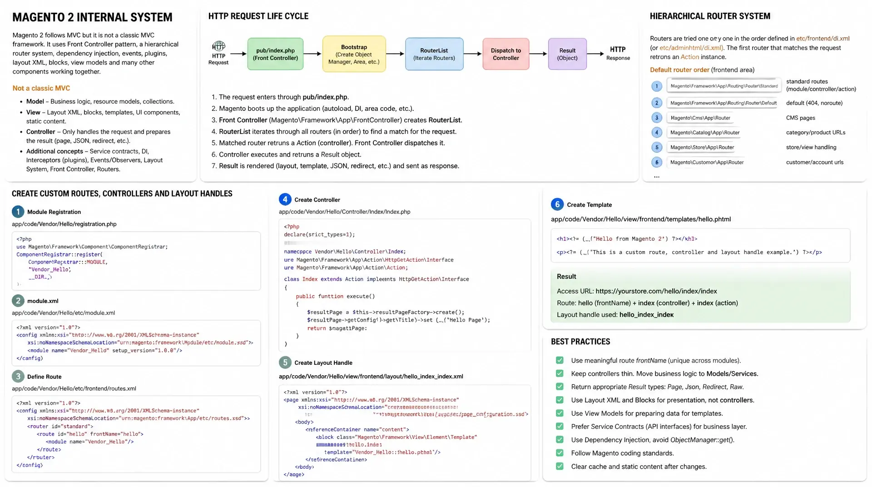Screen dimensions: 872x487
Task: Click router order number 2 circle
Action: click(x=656, y=103)
